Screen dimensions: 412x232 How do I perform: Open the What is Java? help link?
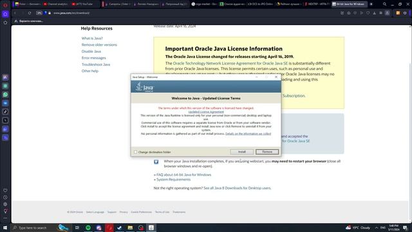point(92,39)
